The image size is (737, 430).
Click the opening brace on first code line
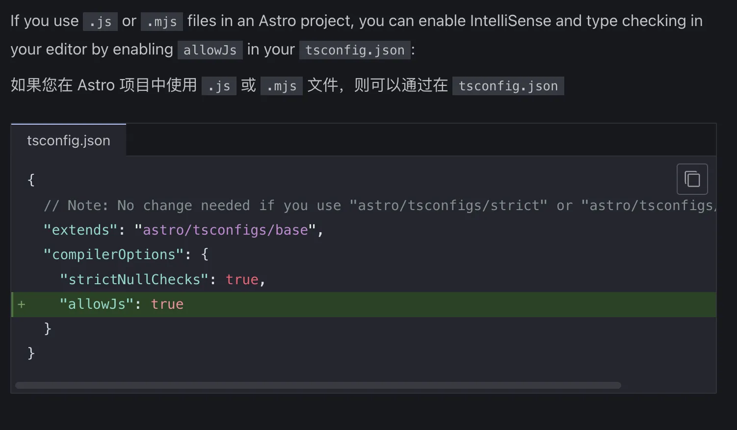point(31,180)
